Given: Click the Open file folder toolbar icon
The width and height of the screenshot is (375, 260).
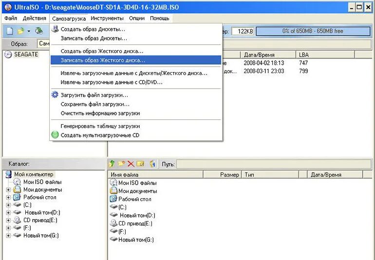Looking at the screenshot, I should pyautogui.click(x=21, y=31).
